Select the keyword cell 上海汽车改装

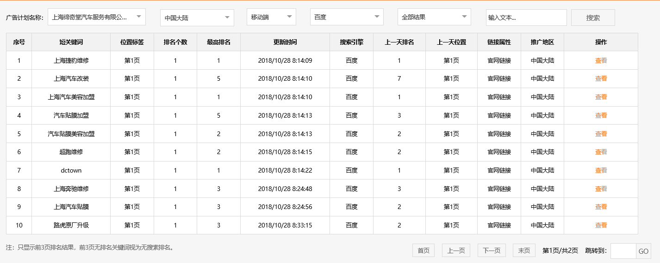[71, 78]
